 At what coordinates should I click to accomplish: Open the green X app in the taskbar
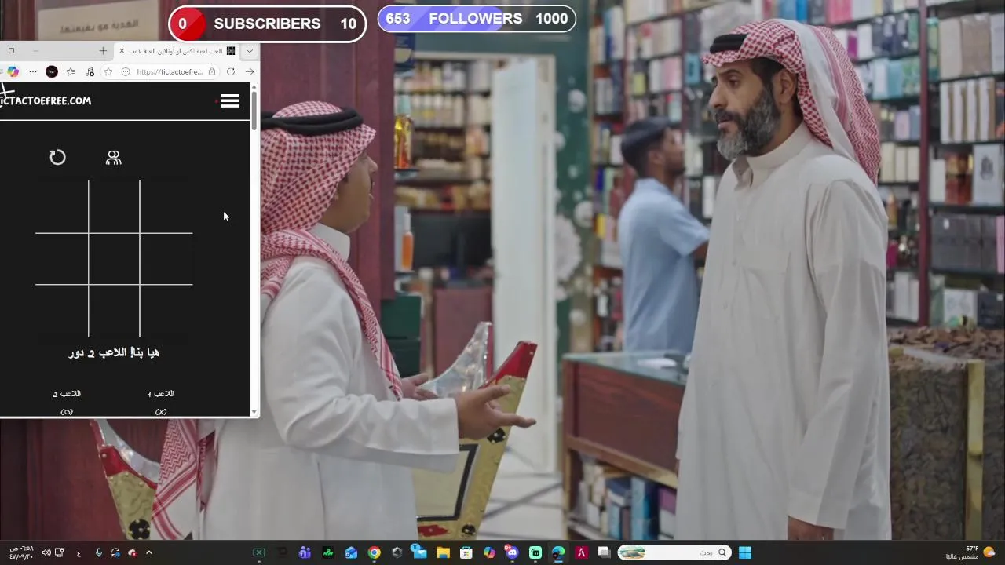pos(258,552)
